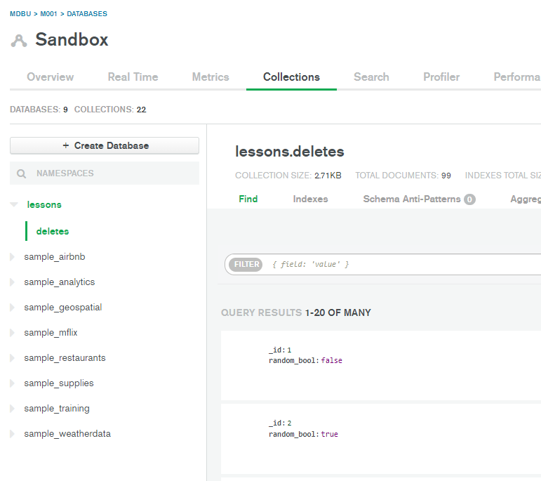This screenshot has height=481, width=541.
Task: Expand the sample_weatherdata database
Action: [x=12, y=434]
